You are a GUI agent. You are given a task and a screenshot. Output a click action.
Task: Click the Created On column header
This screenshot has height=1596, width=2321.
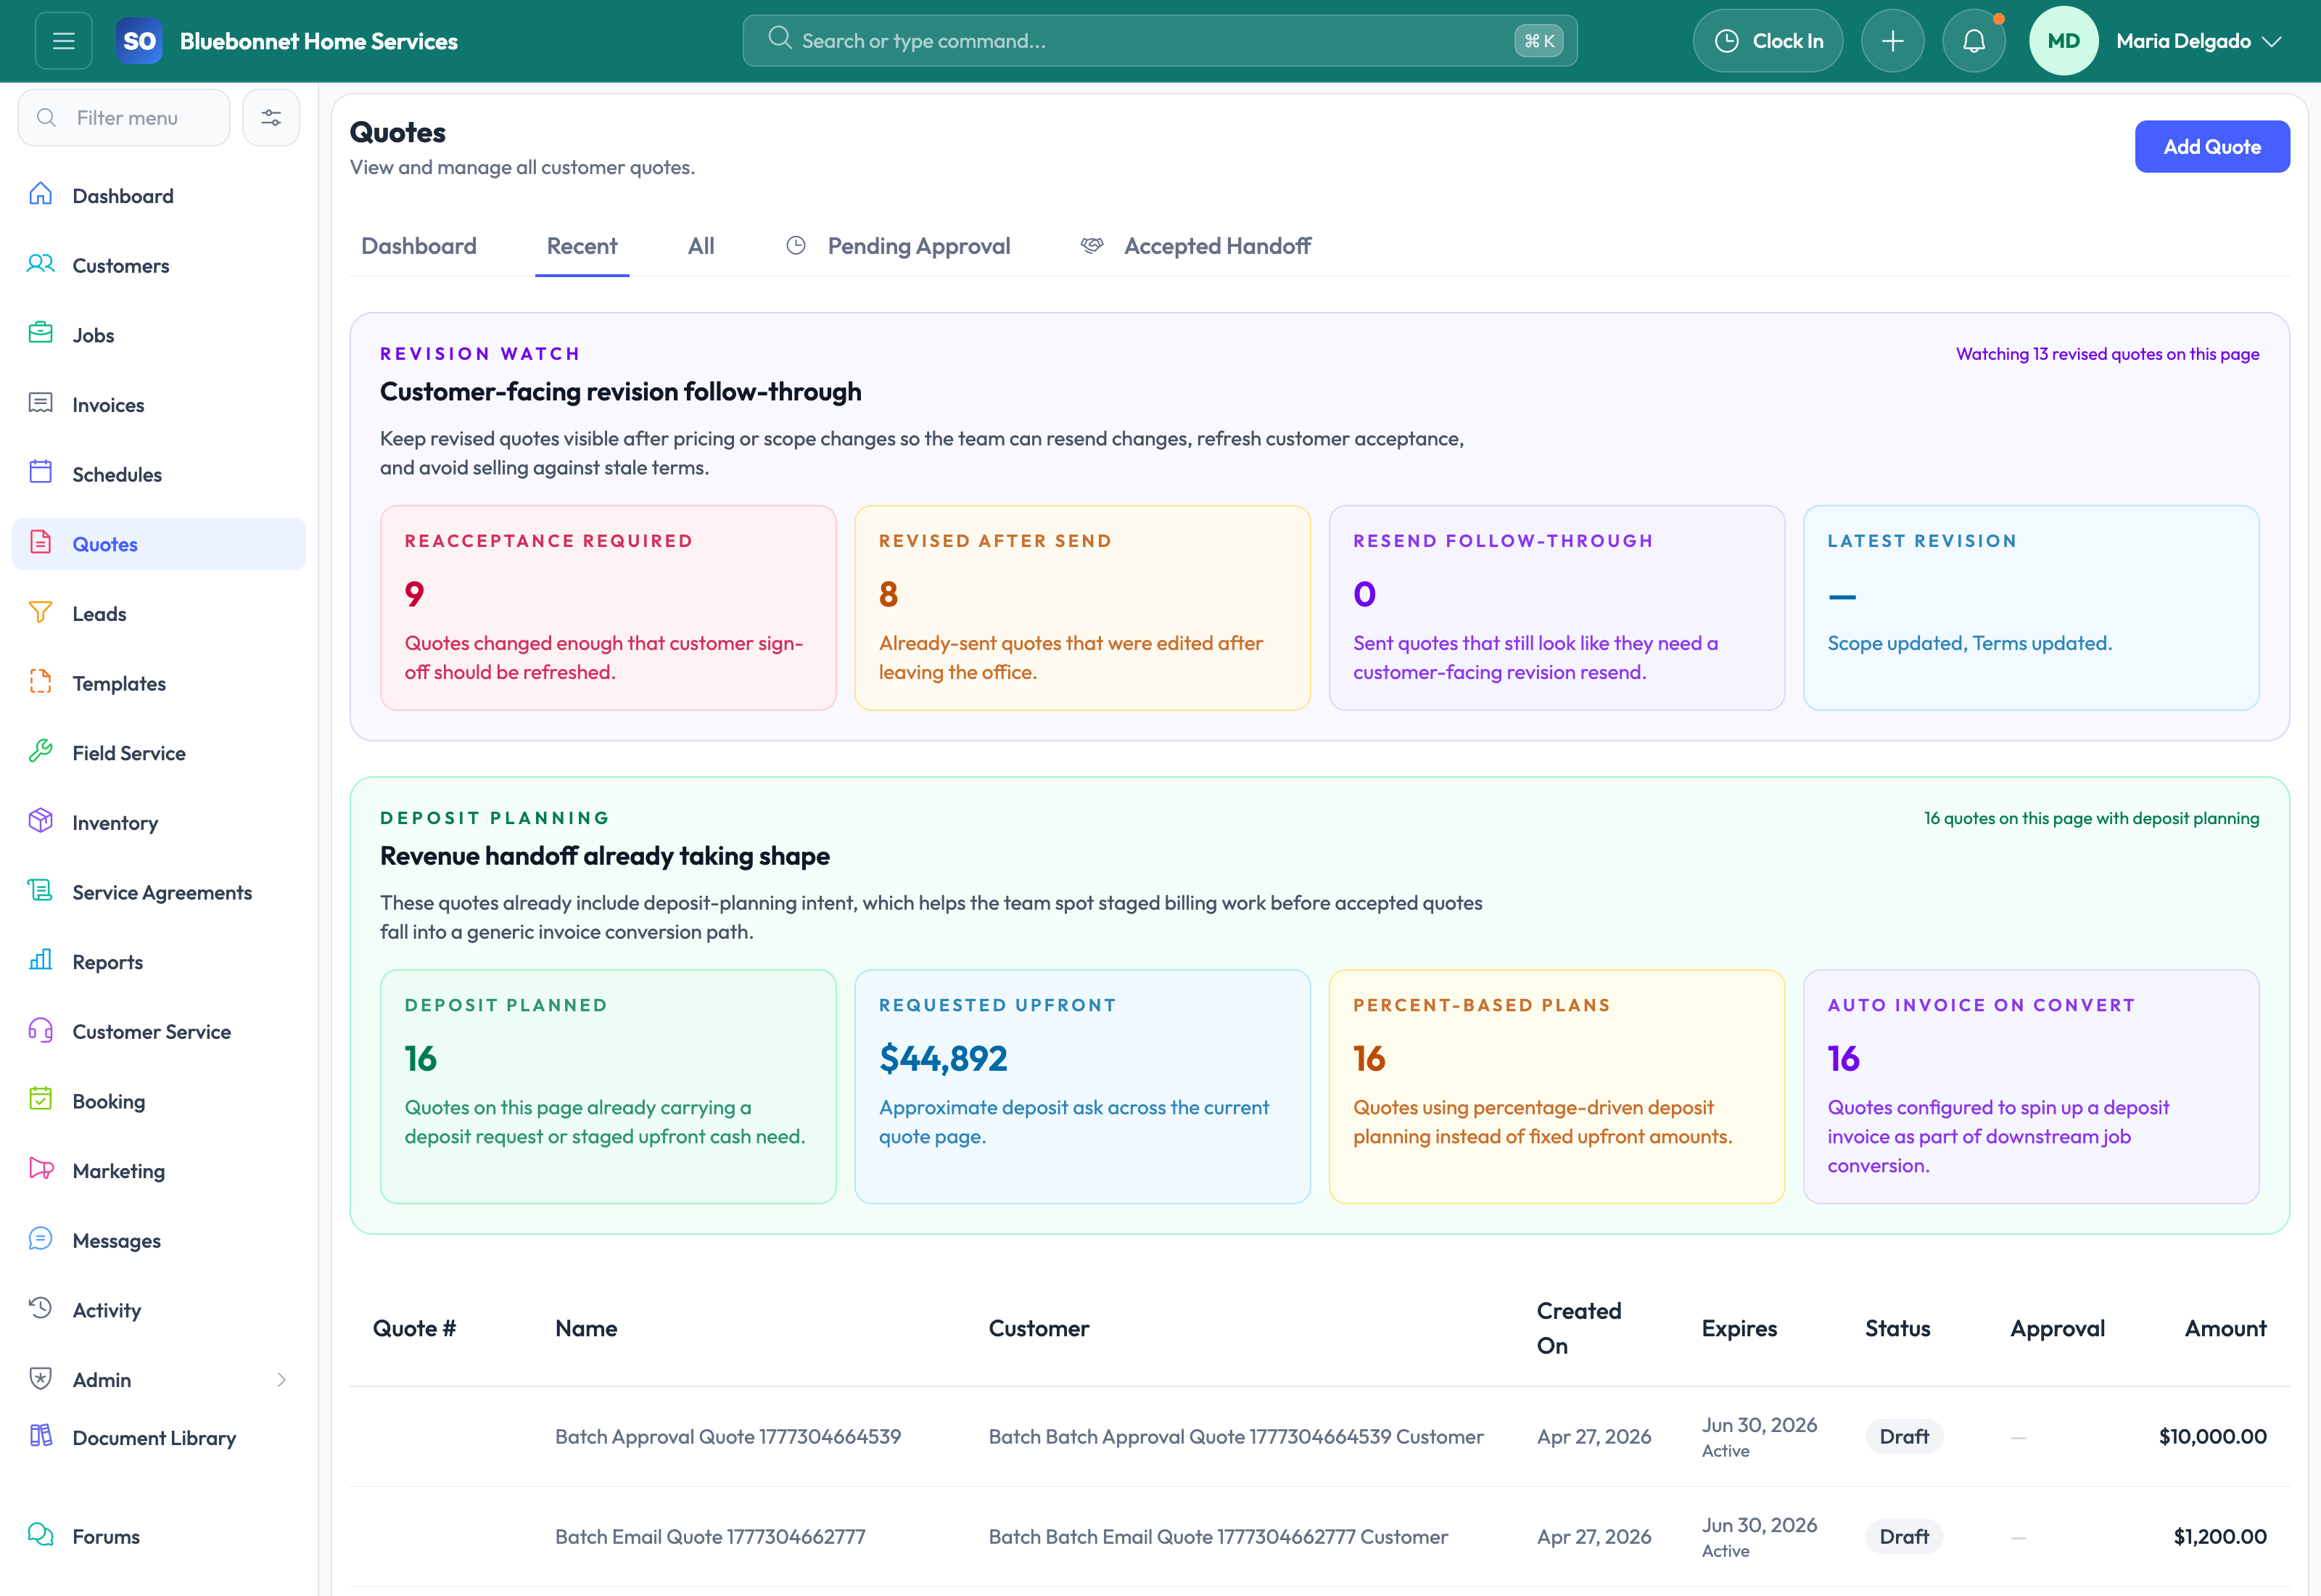coord(1578,1328)
